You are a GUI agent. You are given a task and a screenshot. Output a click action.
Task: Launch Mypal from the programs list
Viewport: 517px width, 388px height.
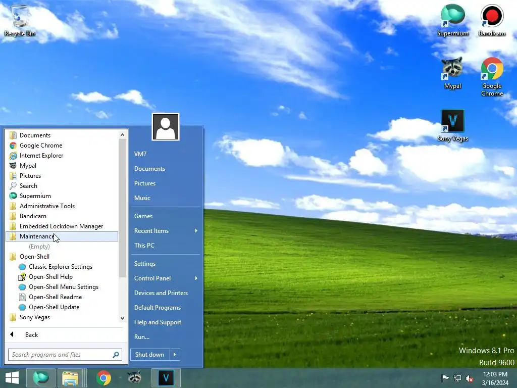pyautogui.click(x=62, y=166)
